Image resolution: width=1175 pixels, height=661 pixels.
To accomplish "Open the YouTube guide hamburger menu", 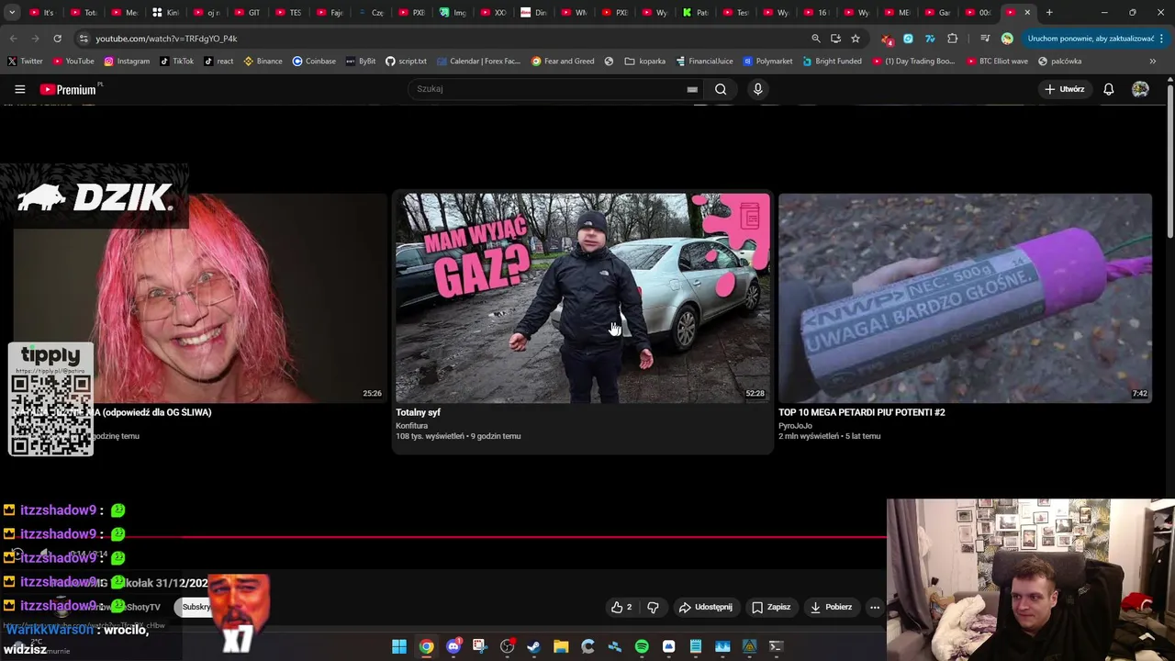I will point(19,89).
